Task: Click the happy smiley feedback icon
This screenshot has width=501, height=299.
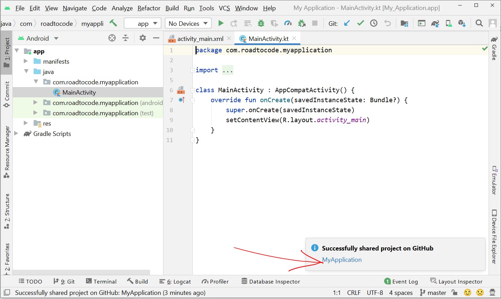Action: pyautogui.click(x=468, y=292)
